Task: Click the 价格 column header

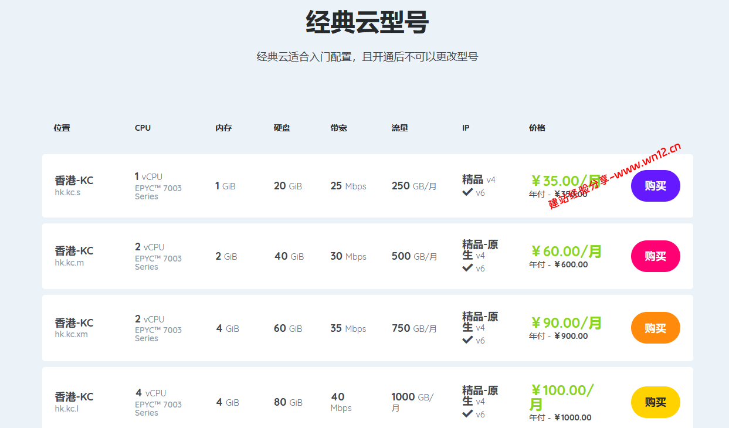Action: [x=537, y=128]
